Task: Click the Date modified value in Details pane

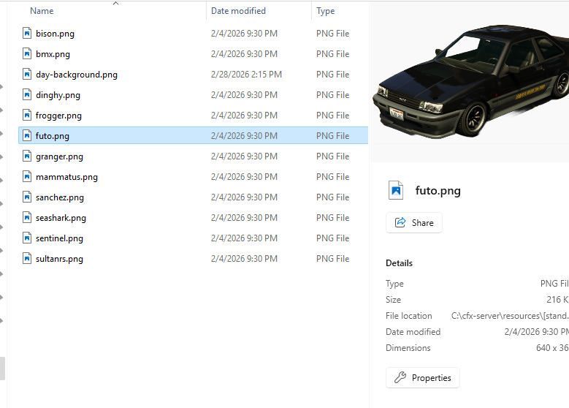Action: [537, 332]
